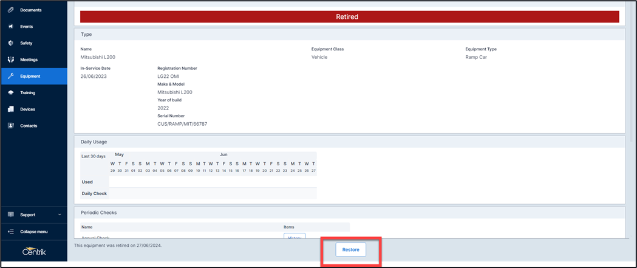
Task: Click the May month label
Action: click(120, 155)
